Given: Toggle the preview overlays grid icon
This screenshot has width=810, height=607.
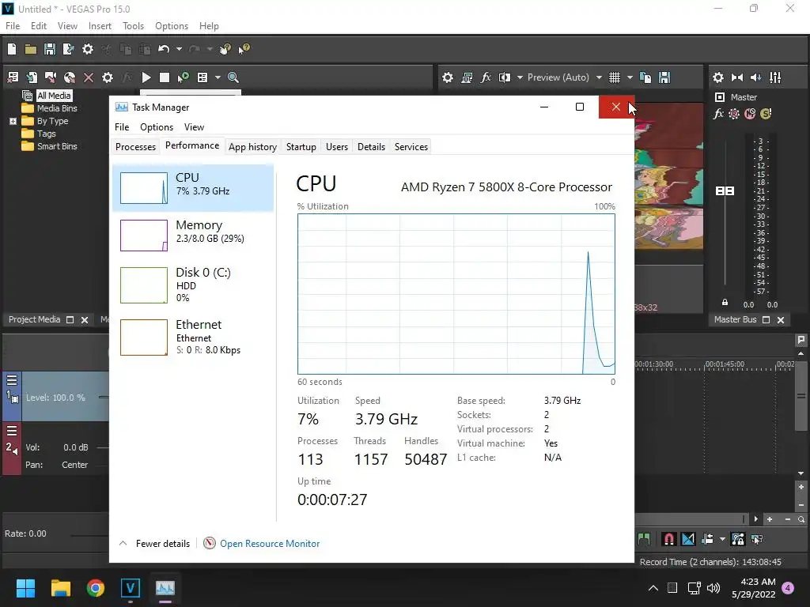Looking at the screenshot, I should click(614, 77).
